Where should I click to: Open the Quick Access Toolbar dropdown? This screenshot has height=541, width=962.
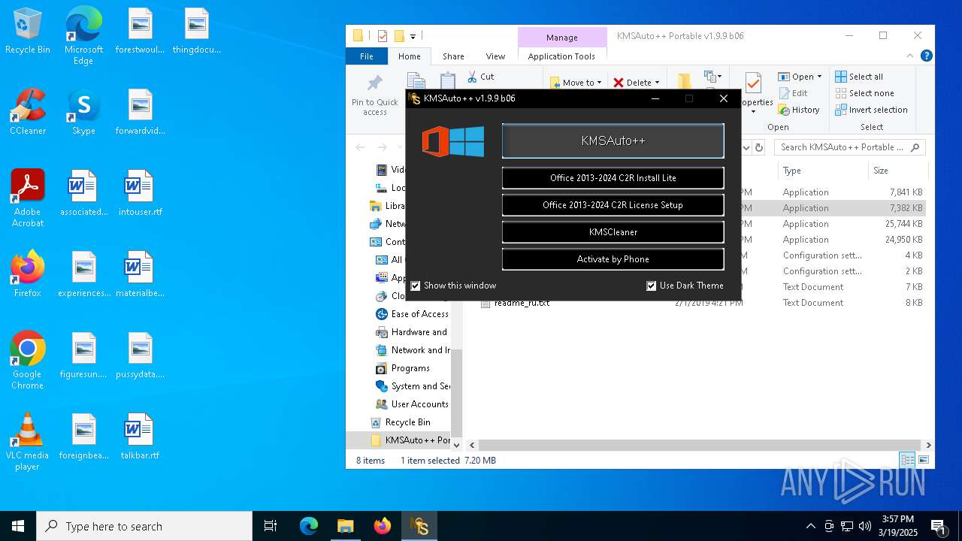(413, 36)
